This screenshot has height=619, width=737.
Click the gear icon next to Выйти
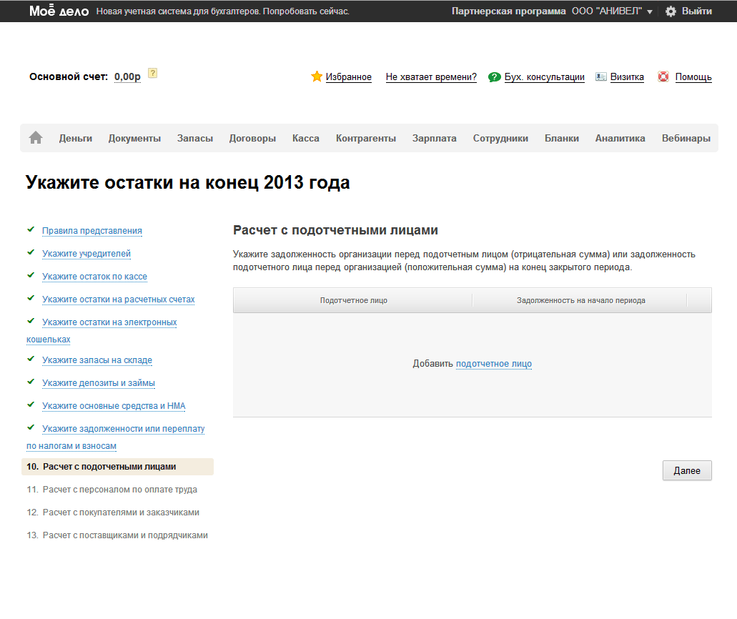[671, 11]
